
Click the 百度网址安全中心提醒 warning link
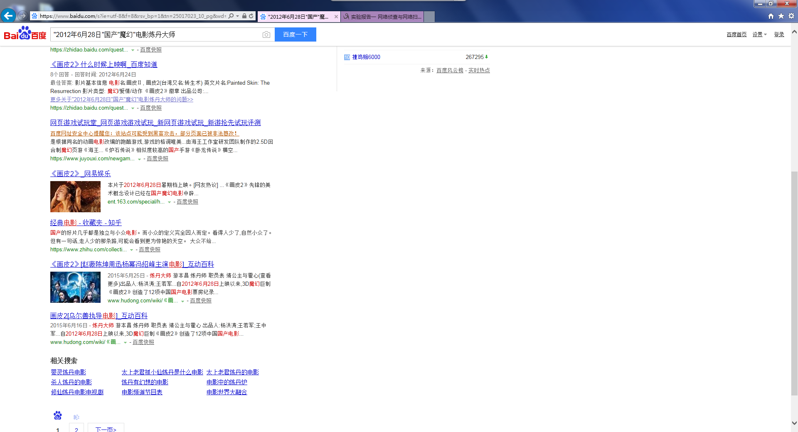tap(145, 133)
